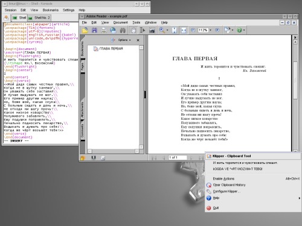The width and height of the screenshot is (302, 226).
Task: Click the rotate pages icon
Action: [x=227, y=30]
